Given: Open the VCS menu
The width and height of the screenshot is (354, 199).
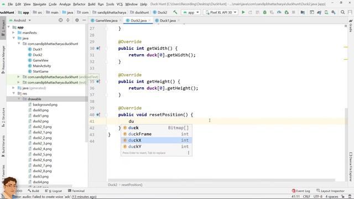Looking at the screenshot, I should (119, 4).
